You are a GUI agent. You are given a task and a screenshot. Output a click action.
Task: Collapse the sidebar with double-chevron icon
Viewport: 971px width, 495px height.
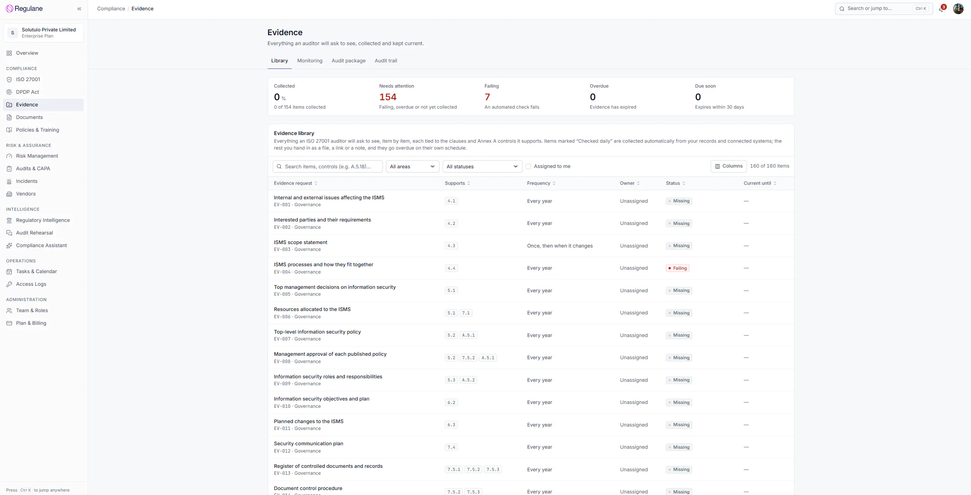pyautogui.click(x=79, y=9)
